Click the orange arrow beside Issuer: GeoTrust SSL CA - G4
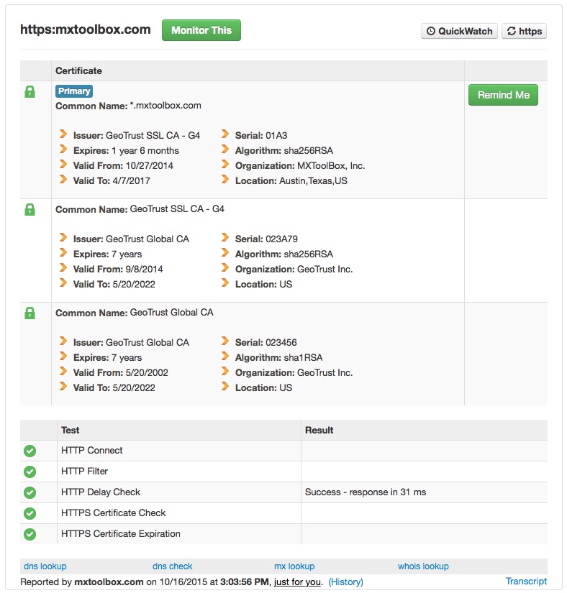The width and height of the screenshot is (567, 593). coord(63,134)
